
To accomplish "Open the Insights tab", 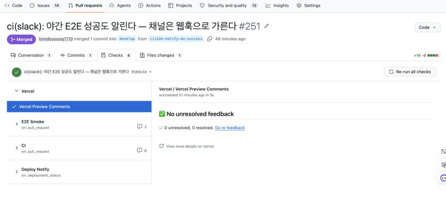I will (x=277, y=5).
